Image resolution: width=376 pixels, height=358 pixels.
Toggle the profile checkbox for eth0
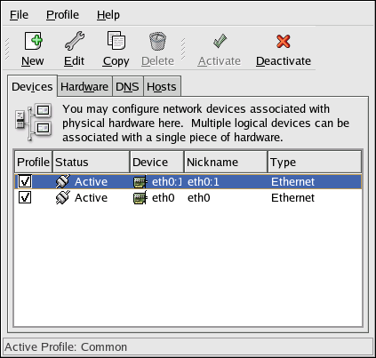coord(25,197)
